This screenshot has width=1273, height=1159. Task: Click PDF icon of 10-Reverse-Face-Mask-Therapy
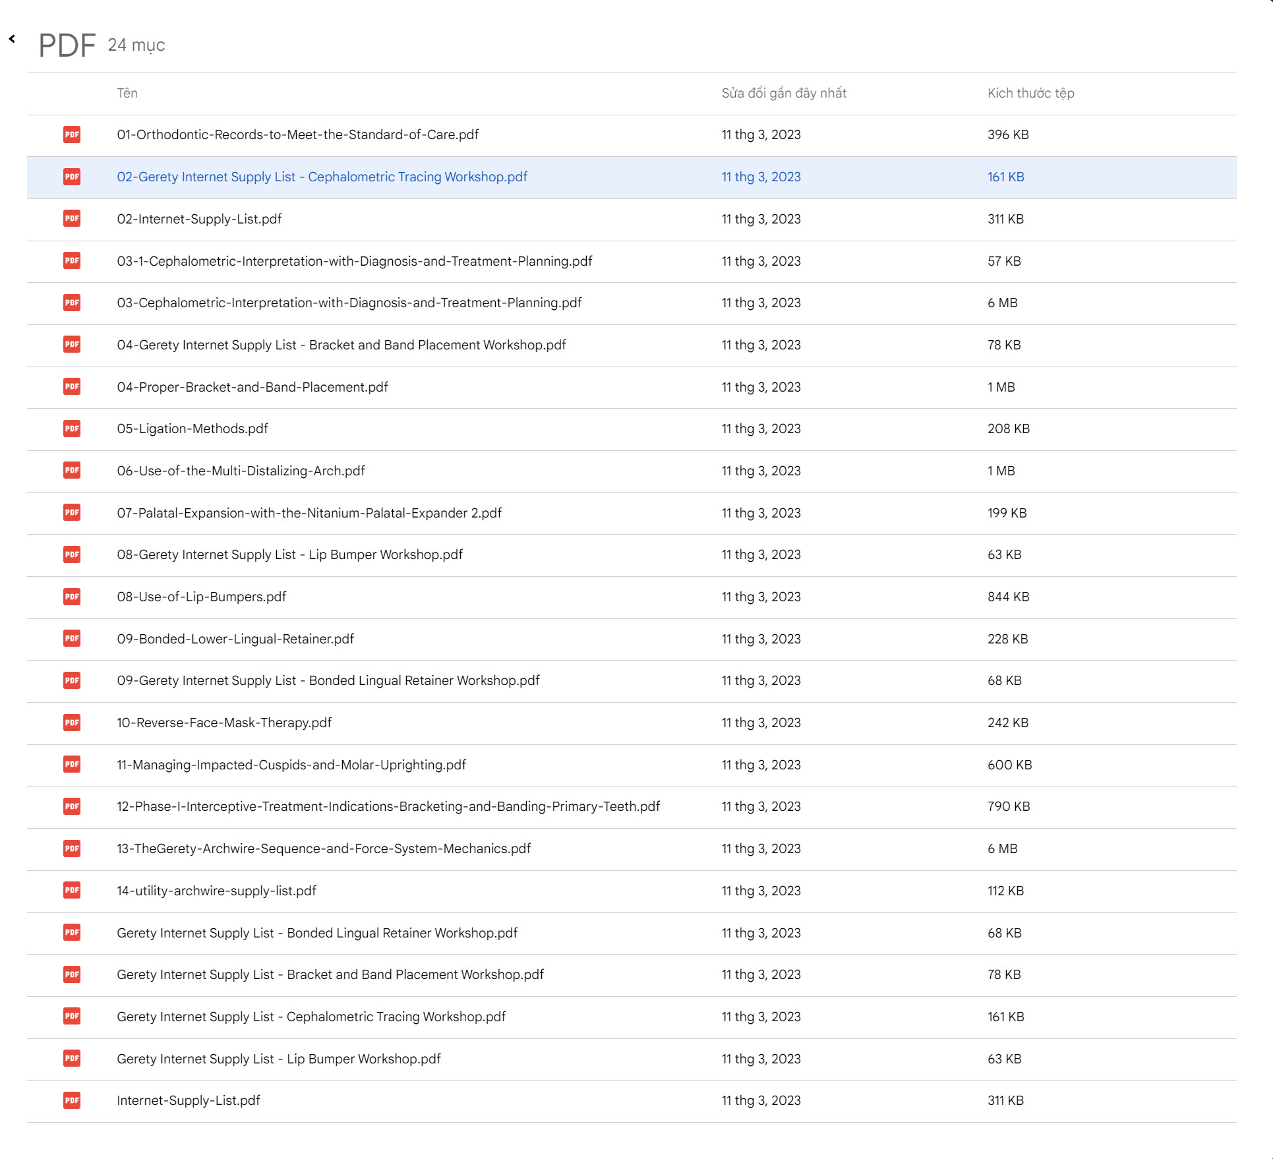click(x=72, y=723)
